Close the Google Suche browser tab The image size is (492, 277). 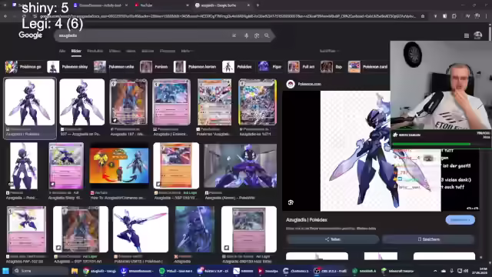click(x=248, y=5)
